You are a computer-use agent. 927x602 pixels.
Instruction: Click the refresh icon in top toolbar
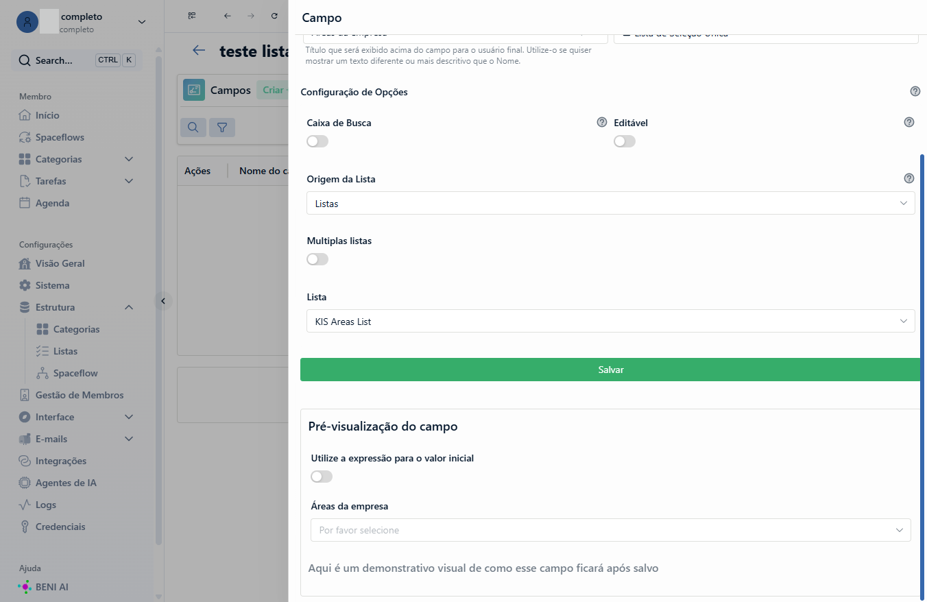[274, 16]
